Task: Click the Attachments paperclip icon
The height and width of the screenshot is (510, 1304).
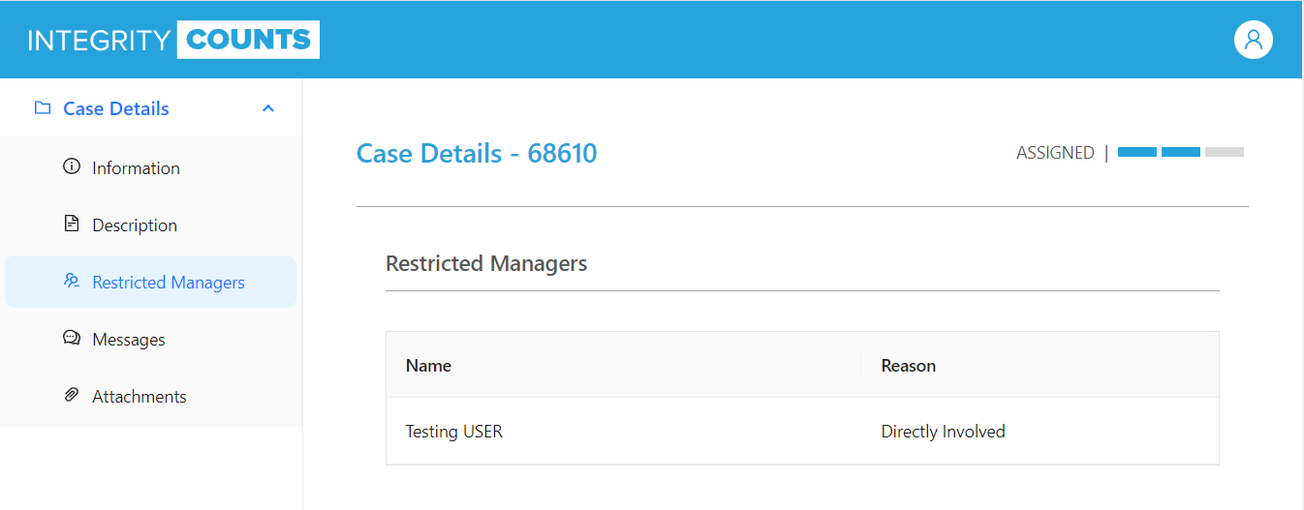Action: [x=71, y=396]
